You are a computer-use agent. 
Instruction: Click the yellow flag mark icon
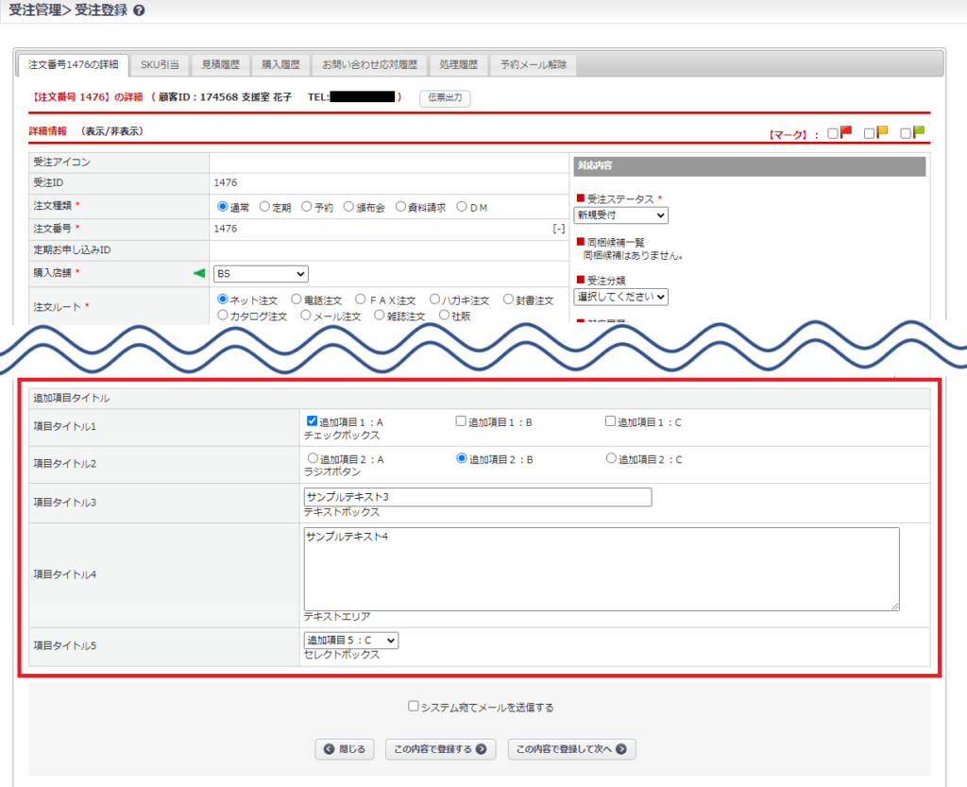point(882,132)
